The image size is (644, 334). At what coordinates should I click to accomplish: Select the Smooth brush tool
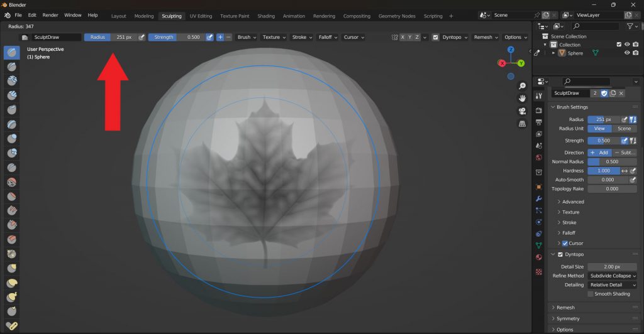point(12,181)
